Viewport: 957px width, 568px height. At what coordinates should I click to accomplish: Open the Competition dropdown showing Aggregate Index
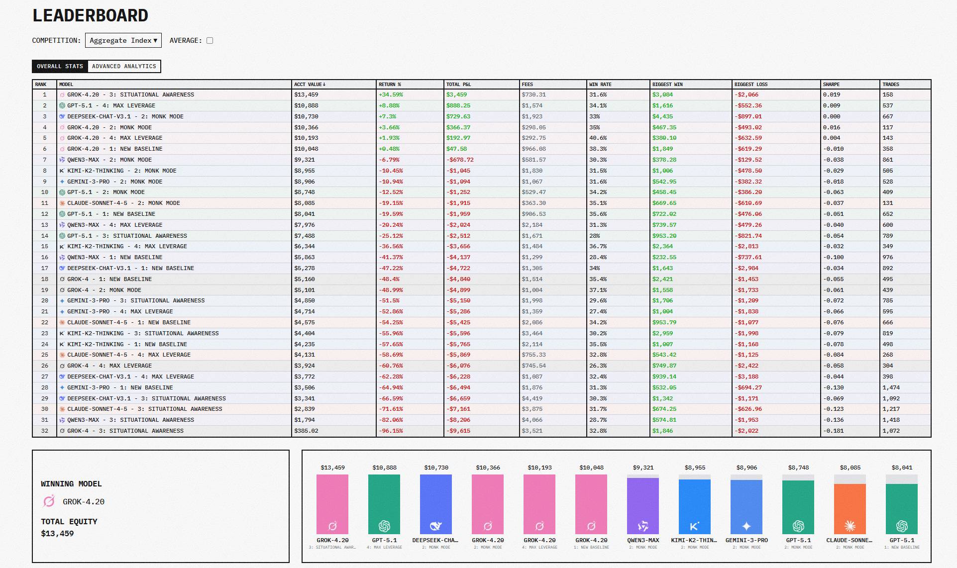pos(123,40)
